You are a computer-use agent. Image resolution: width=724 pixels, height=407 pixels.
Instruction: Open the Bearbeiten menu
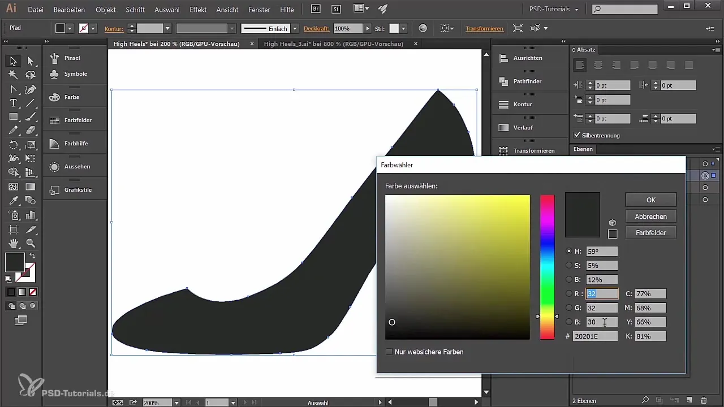(69, 10)
